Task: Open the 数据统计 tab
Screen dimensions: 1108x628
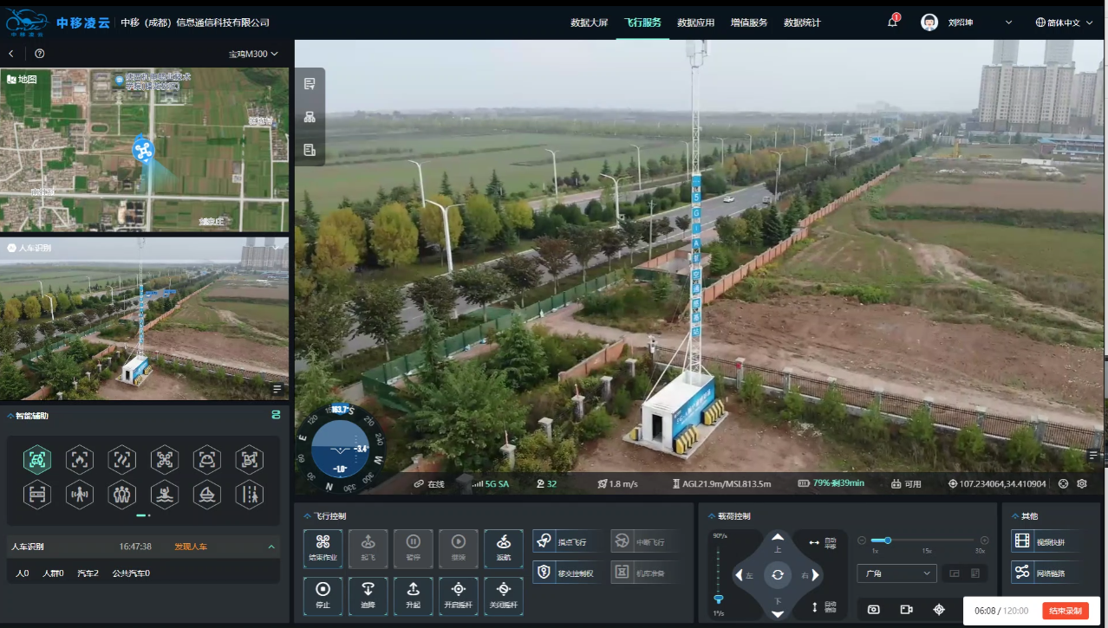Action: (x=802, y=23)
